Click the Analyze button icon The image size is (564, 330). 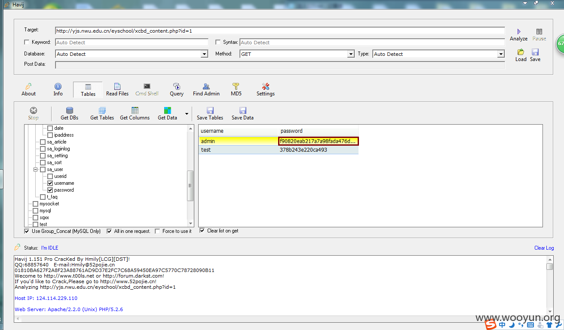click(x=519, y=31)
